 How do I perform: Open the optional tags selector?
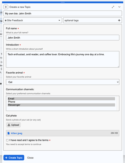click(x=93, y=20)
